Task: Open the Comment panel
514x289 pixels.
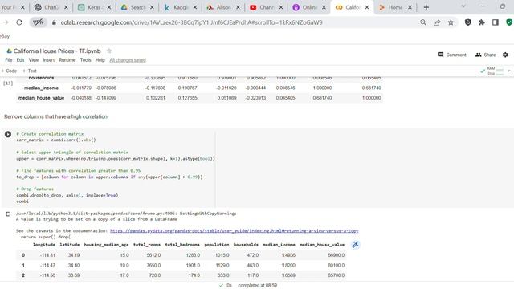Action: point(451,55)
